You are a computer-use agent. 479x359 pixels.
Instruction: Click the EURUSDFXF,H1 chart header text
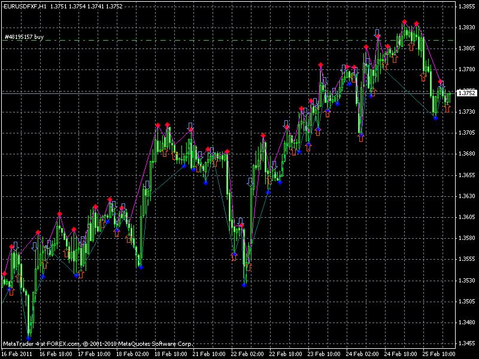[63, 6]
